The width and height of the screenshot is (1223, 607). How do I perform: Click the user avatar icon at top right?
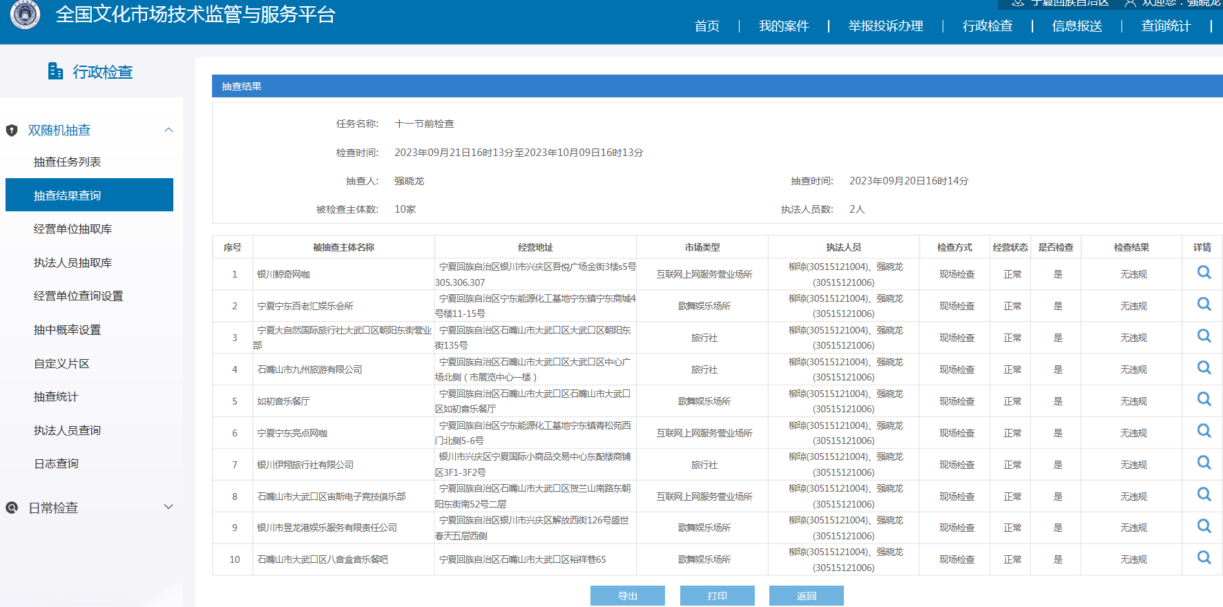coord(1130,3)
